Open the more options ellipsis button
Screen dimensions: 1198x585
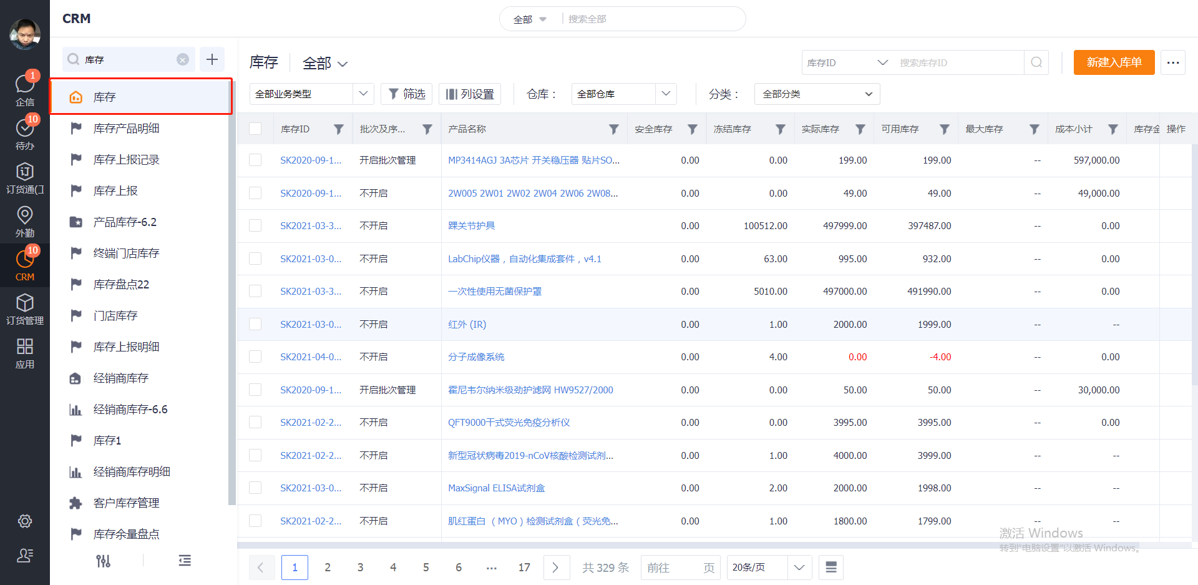(x=1173, y=62)
